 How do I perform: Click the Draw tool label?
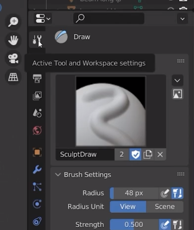click(x=82, y=37)
